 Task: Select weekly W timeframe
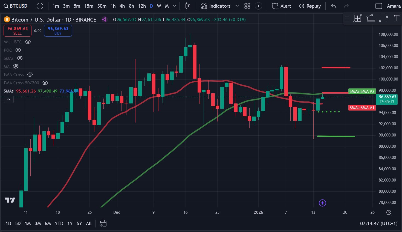pyautogui.click(x=159, y=6)
